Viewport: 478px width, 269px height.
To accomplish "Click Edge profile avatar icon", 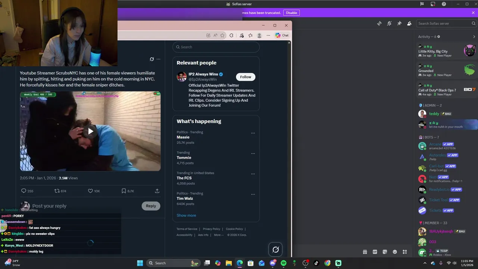I will click(x=259, y=35).
